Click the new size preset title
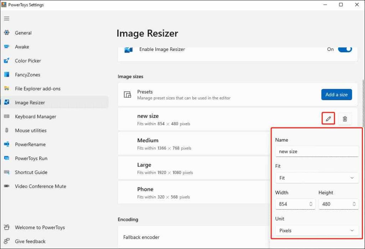The image size is (365, 249). (x=148, y=116)
